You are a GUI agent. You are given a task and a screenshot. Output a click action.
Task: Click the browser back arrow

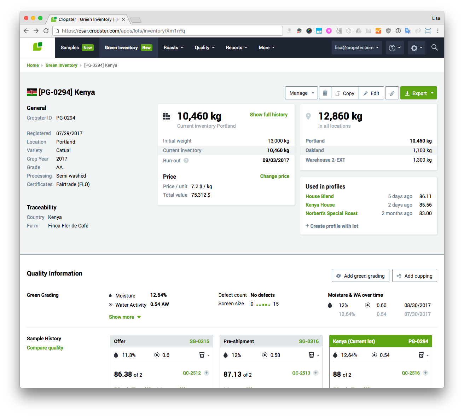26,31
